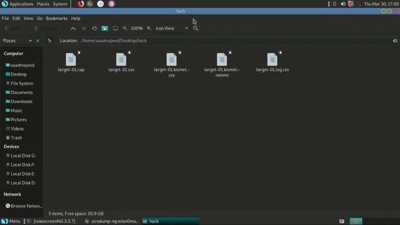Screen dimensions: 400x225
Task: Open Documents in the sidebar
Action: tap(22, 92)
